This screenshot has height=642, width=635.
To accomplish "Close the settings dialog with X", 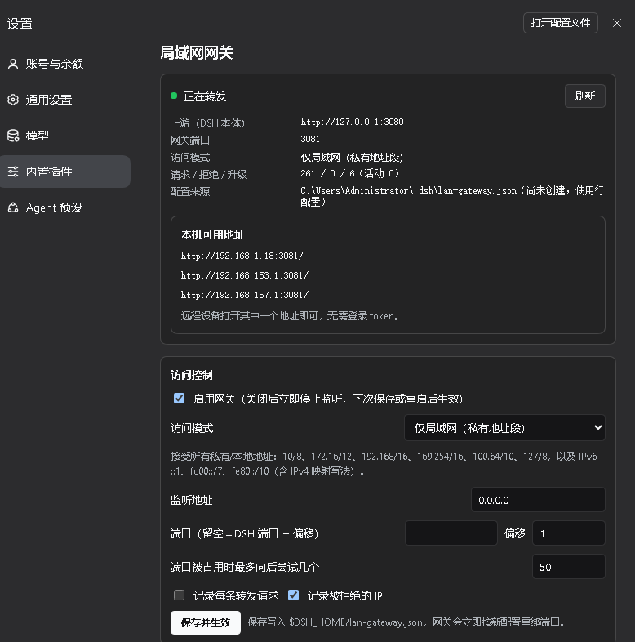I will [617, 23].
